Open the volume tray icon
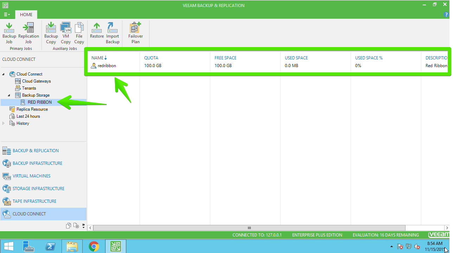The width and height of the screenshot is (453, 253). click(x=417, y=247)
